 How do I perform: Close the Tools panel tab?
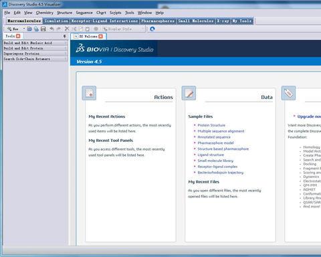[x=18, y=36]
